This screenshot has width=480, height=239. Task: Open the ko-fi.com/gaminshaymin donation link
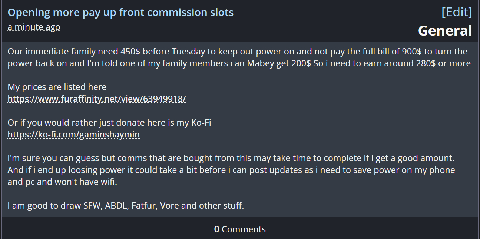(x=73, y=135)
